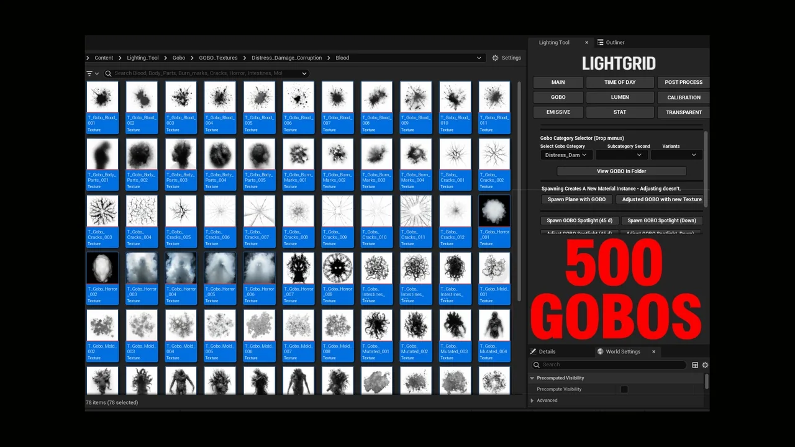Click the LUMEN button in LIGHTGRID

(619, 97)
